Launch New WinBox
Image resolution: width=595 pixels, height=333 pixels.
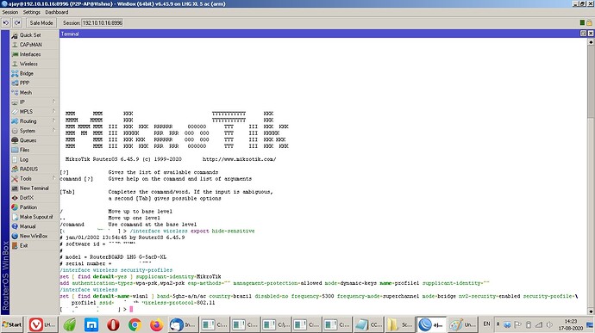pos(34,236)
